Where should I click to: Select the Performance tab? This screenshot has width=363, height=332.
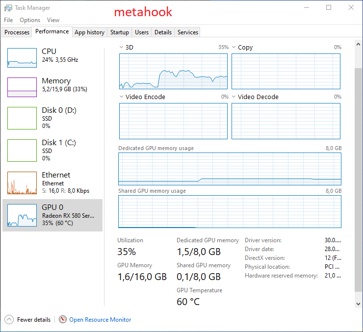click(52, 31)
